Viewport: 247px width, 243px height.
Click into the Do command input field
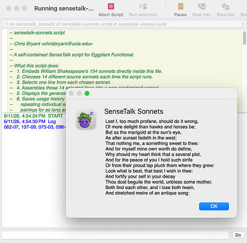pos(115,235)
